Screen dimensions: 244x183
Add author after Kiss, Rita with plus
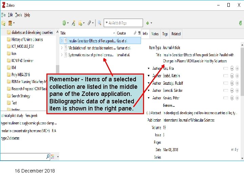[237, 68]
